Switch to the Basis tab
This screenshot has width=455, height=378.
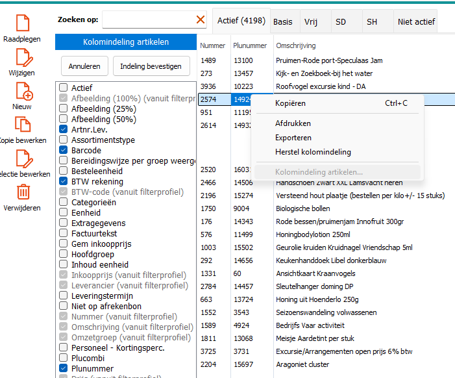(283, 21)
